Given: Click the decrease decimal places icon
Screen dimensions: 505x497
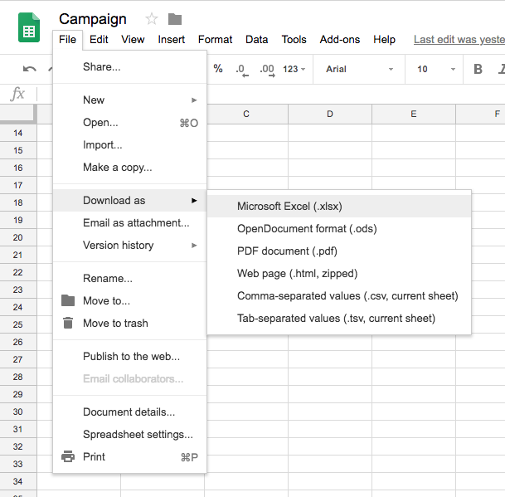Looking at the screenshot, I should click(x=241, y=69).
